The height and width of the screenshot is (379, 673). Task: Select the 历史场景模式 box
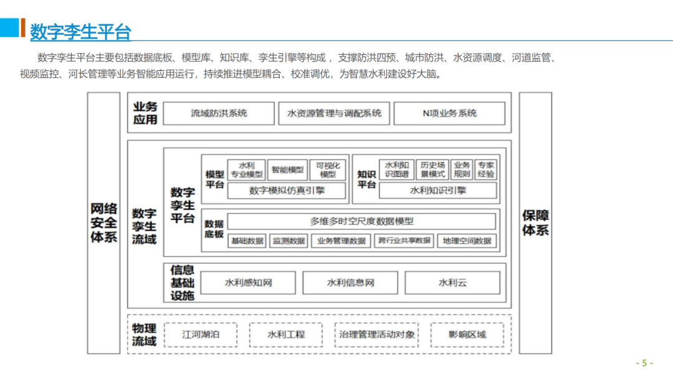click(432, 170)
